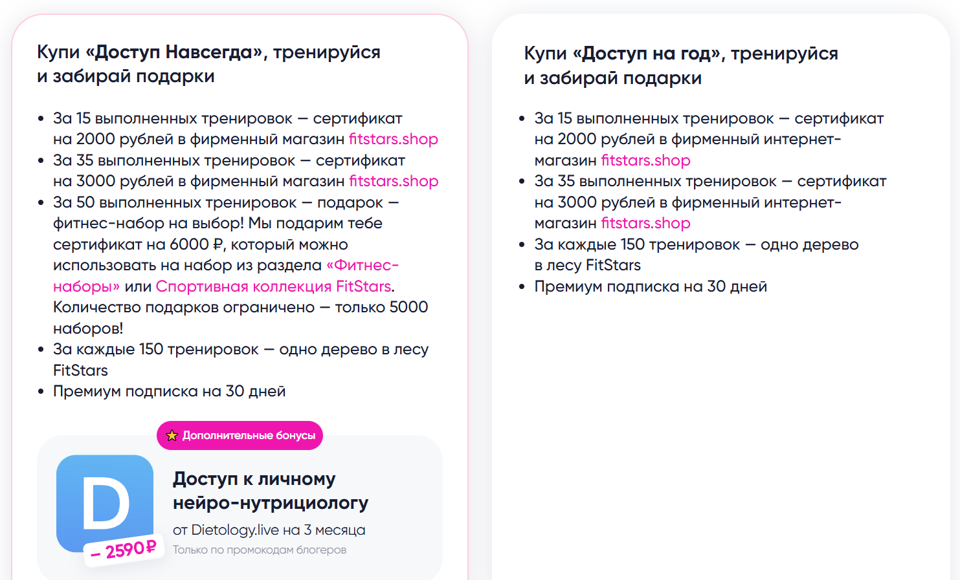Click heading Доступ к личному нейро-нутрициологу
Viewport: 960px width, 580px height.
[x=271, y=491]
